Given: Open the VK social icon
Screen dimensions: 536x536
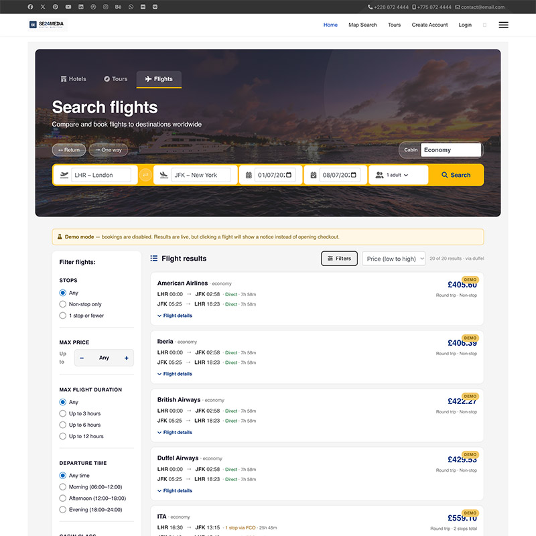Looking at the screenshot, I should [x=155, y=7].
